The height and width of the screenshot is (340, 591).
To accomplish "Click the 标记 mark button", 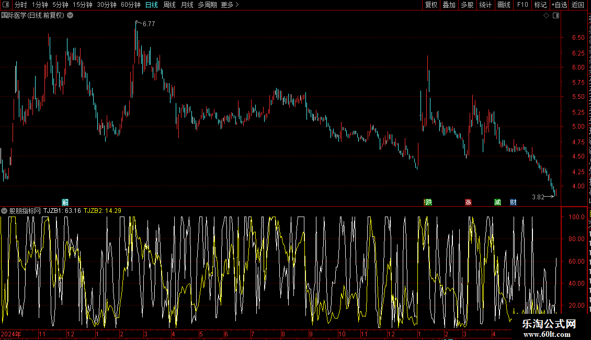I will click(540, 5).
